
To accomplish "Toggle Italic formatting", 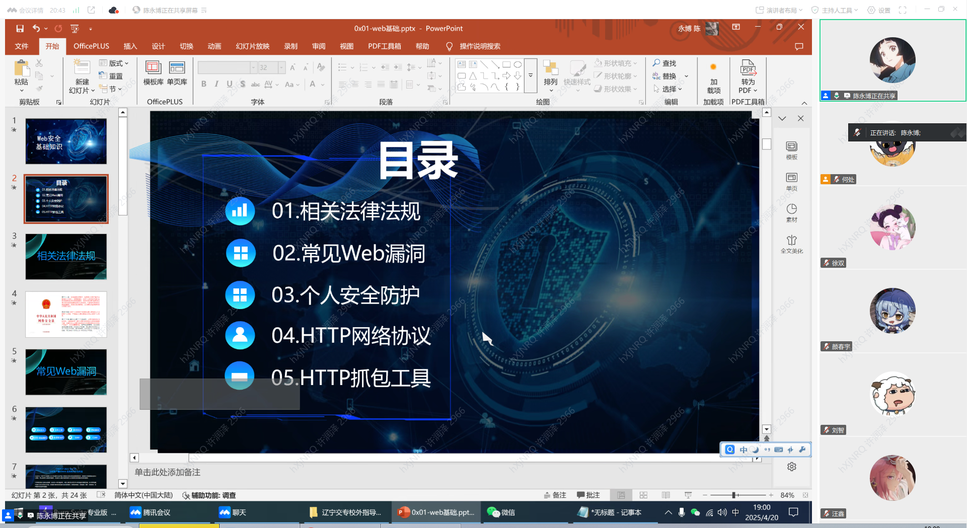I will tap(216, 84).
